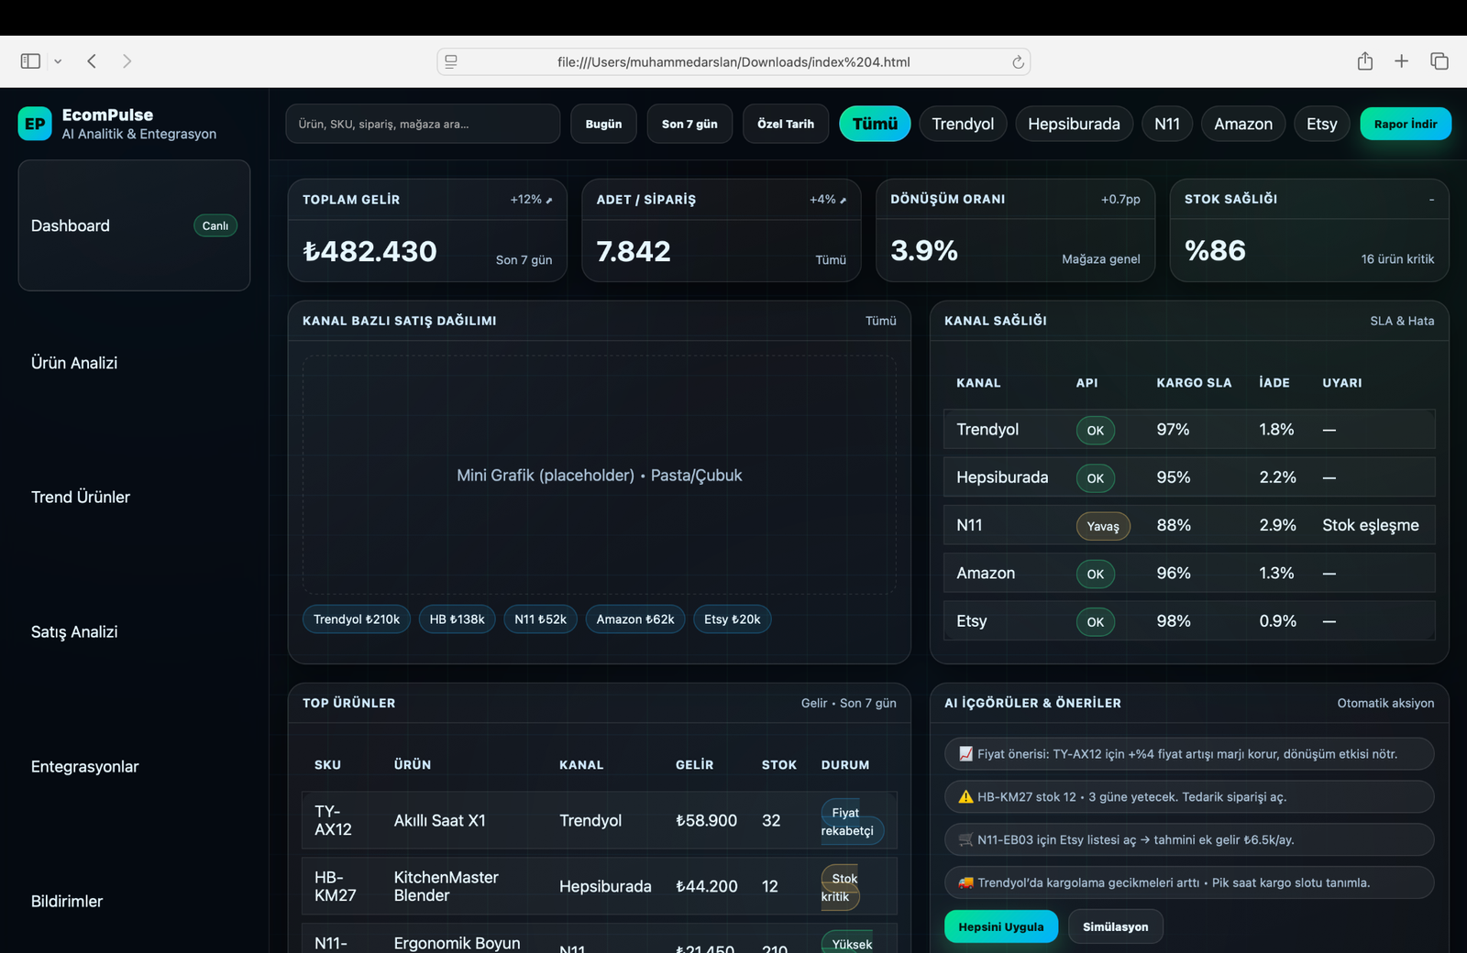Choose the Son 7 gün date range
The width and height of the screenshot is (1467, 953).
[689, 124]
